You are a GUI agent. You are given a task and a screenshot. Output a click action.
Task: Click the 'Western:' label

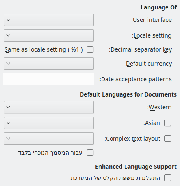[x=159, y=107]
